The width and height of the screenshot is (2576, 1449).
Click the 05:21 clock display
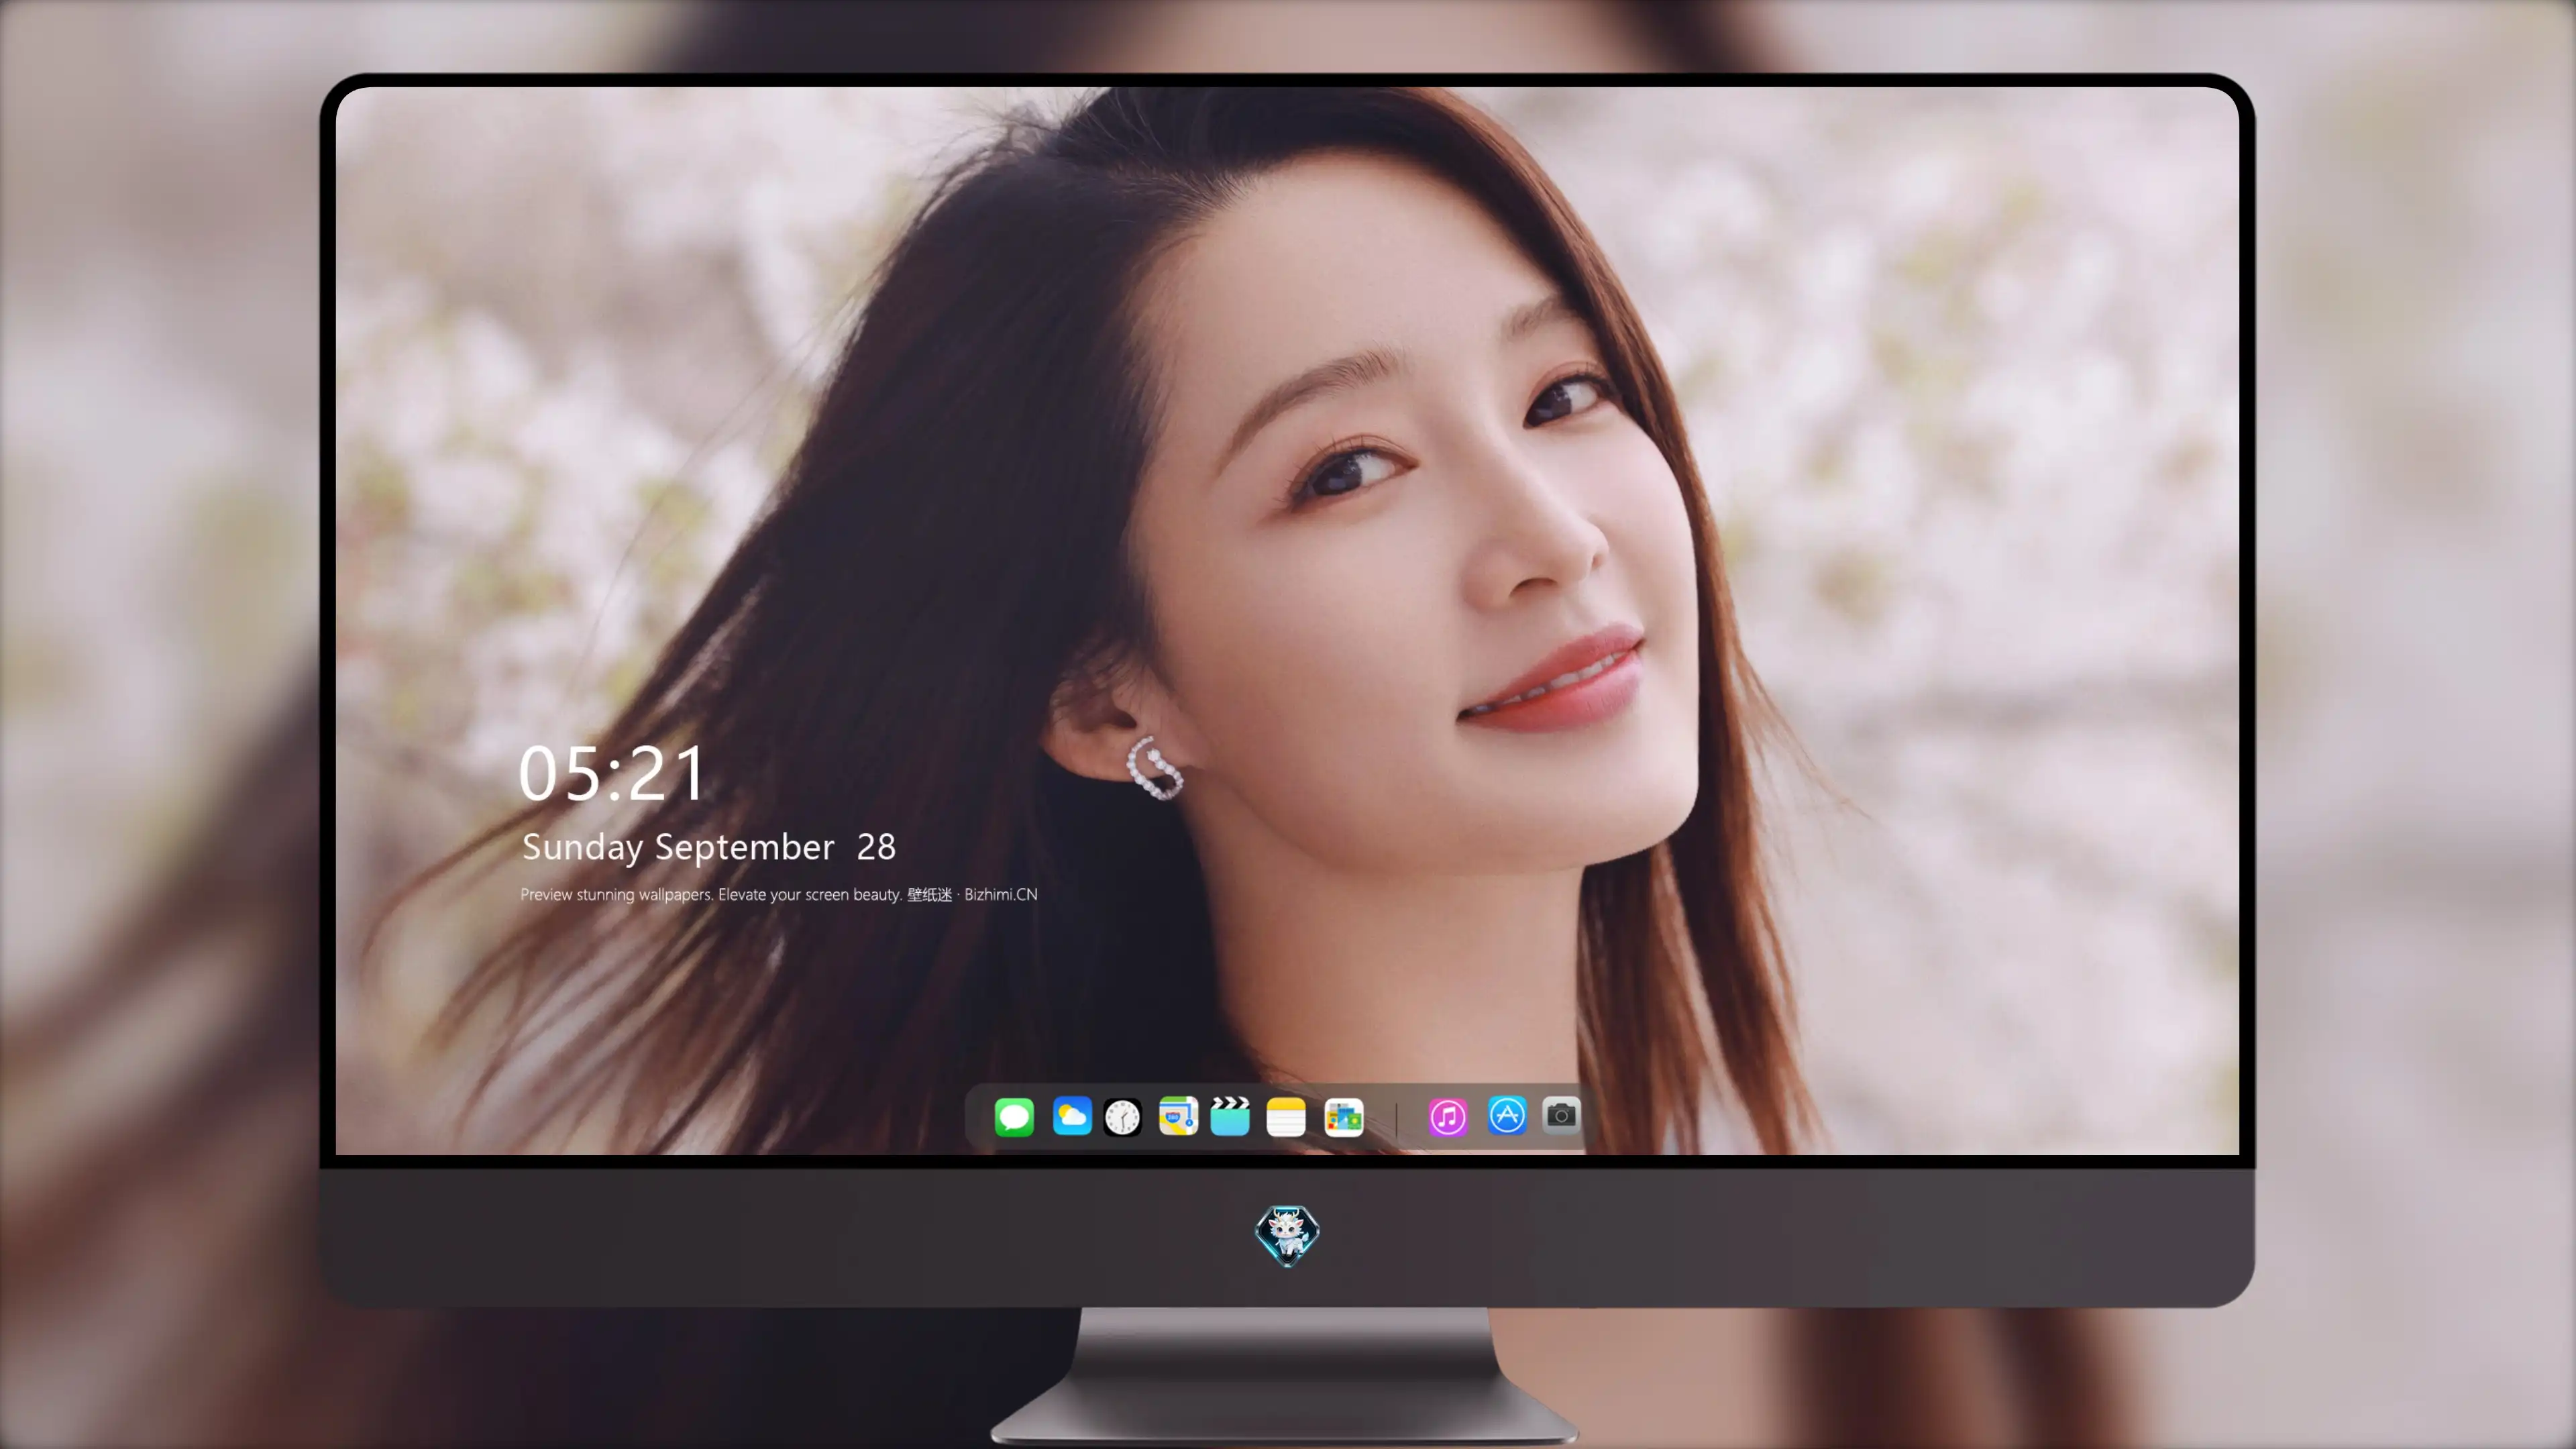(x=612, y=774)
